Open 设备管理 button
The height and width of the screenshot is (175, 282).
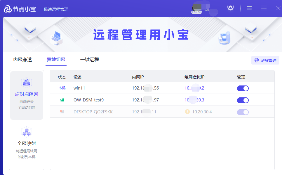265,60
